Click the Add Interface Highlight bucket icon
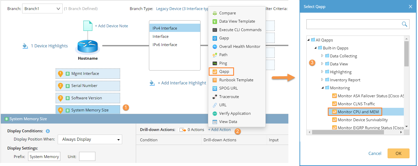This screenshot has width=418, height=166. coord(152,83)
